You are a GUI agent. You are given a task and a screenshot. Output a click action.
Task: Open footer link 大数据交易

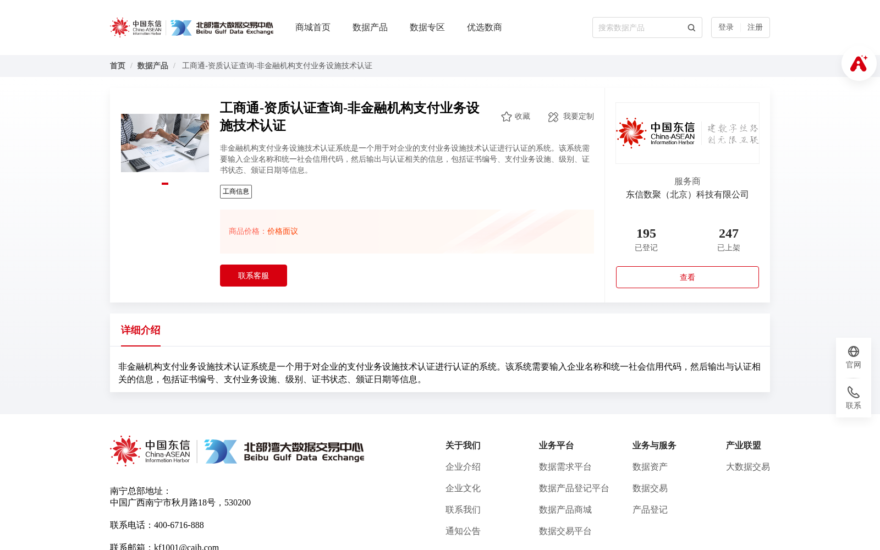pos(748,467)
